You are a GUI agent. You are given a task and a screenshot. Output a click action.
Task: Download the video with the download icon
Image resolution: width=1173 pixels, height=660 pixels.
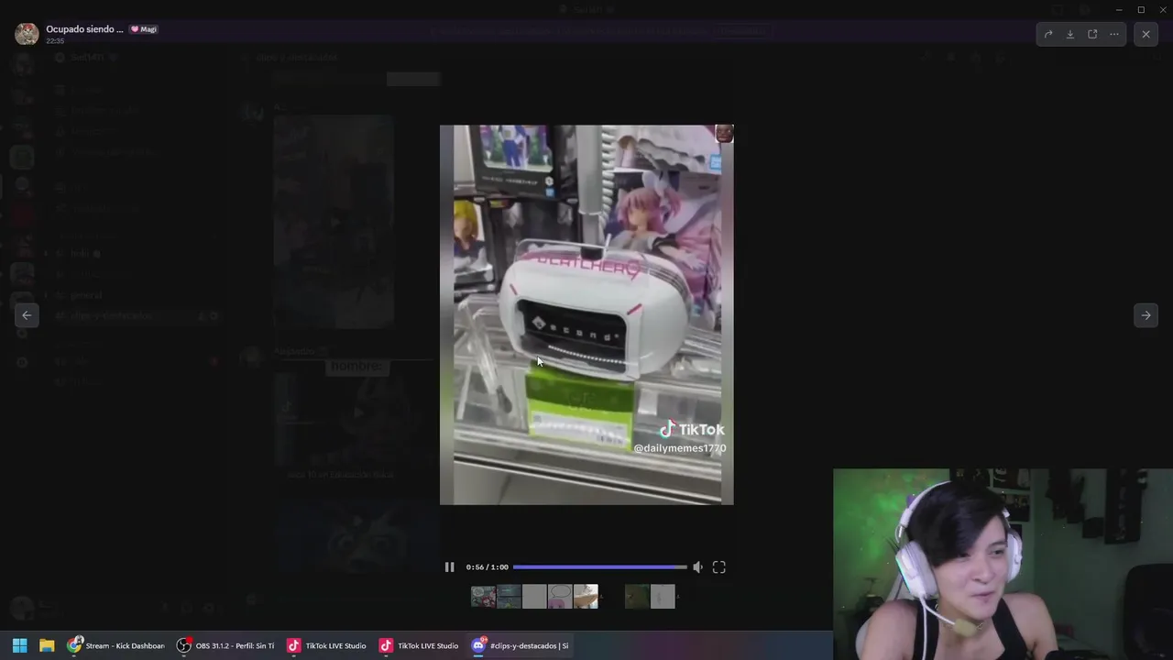coord(1070,34)
